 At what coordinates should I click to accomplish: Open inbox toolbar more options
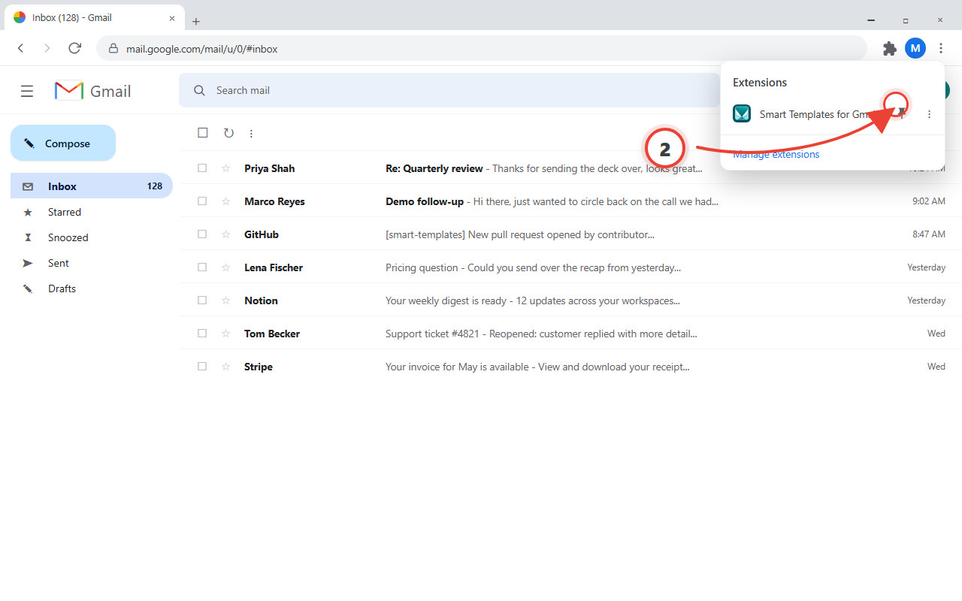(251, 133)
